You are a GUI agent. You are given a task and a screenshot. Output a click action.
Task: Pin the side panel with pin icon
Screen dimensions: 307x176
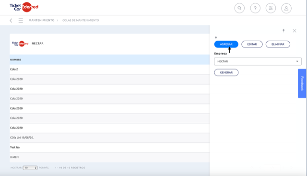coord(283,31)
